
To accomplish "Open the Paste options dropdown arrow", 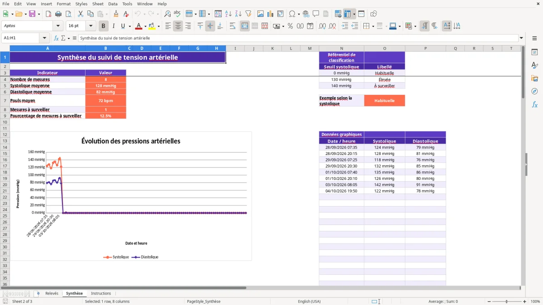I will coord(106,14).
